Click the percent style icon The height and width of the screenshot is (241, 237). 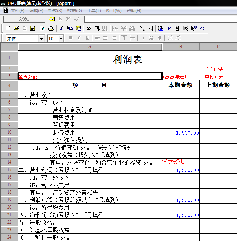click(151, 38)
